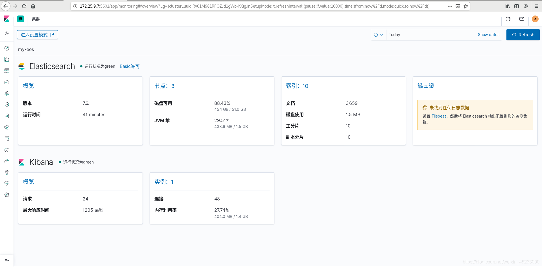542x267 pixels.
Task: Open the Recently viewed clock icon
Action: 7,34
